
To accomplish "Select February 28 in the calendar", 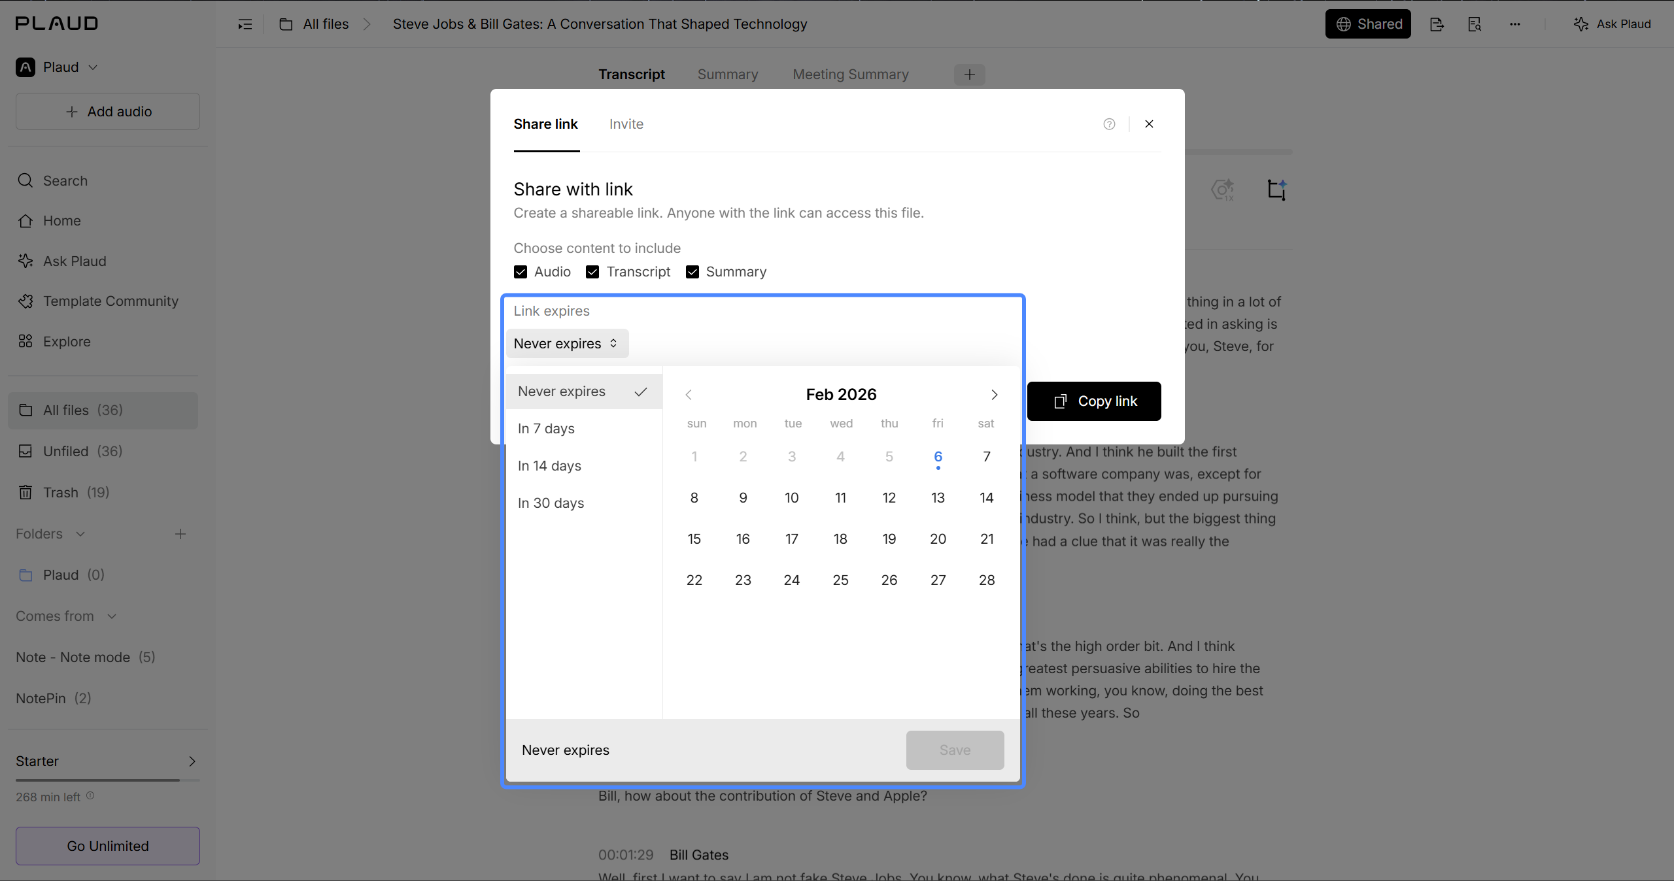I will tap(987, 580).
